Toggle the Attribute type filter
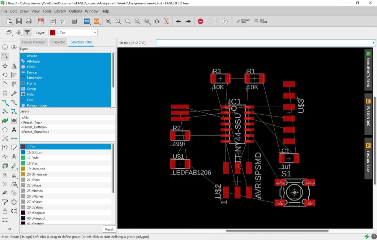The image size is (377, 240). click(65, 61)
